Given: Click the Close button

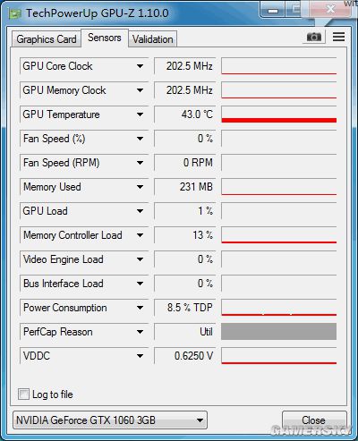Looking at the screenshot, I should coord(314,420).
